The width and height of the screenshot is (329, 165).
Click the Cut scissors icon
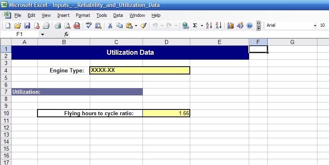pos(110,26)
